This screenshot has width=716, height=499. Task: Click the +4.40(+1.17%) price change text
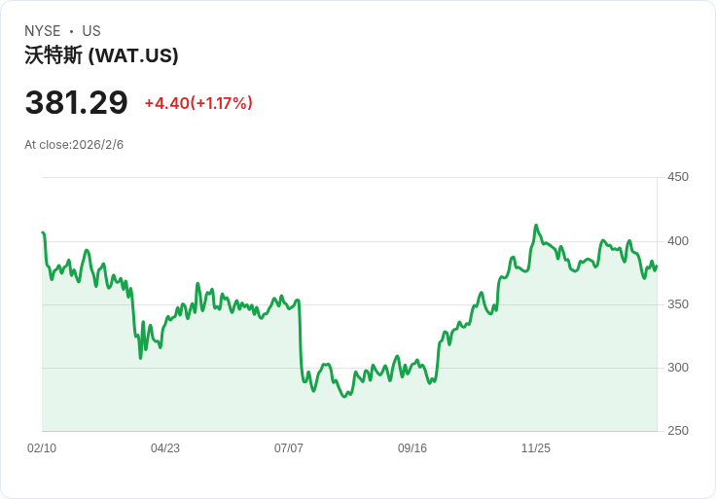coord(198,103)
